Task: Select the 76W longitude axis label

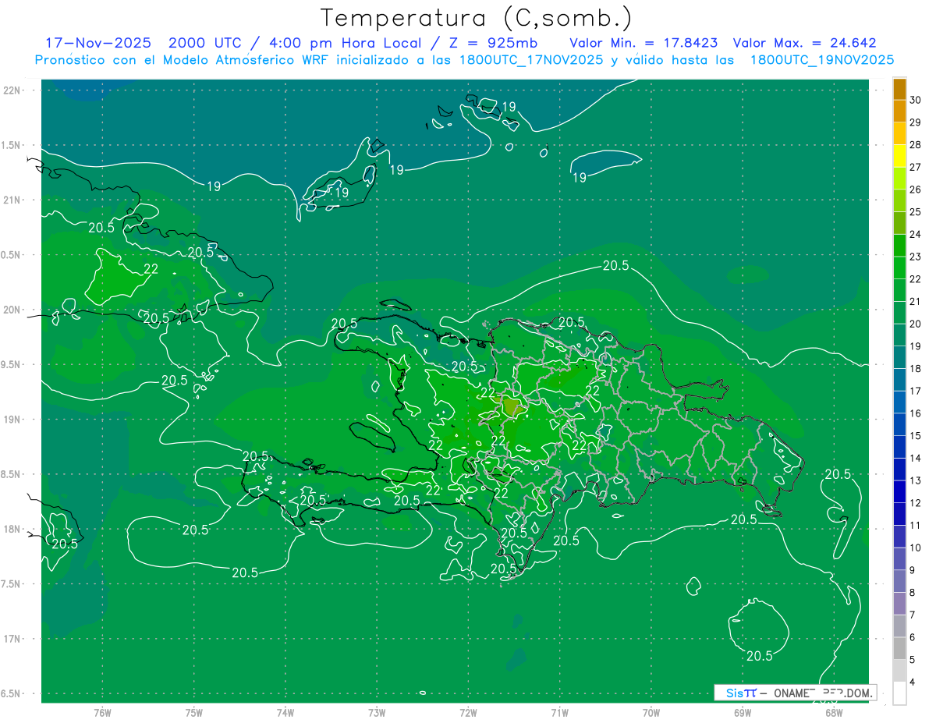Action: 102,712
